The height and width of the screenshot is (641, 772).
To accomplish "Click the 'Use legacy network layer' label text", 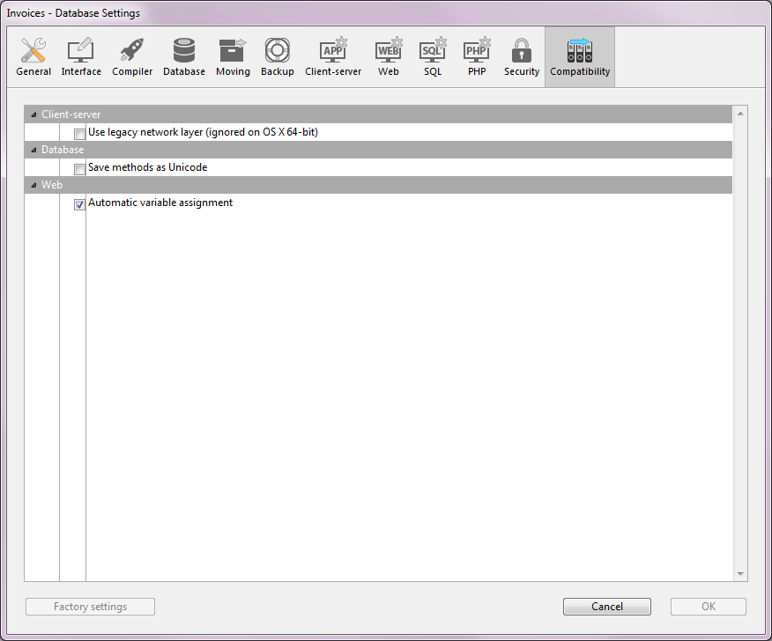I will [x=203, y=132].
